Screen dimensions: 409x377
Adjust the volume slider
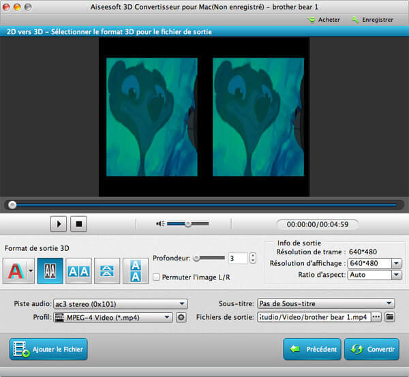tap(188, 224)
